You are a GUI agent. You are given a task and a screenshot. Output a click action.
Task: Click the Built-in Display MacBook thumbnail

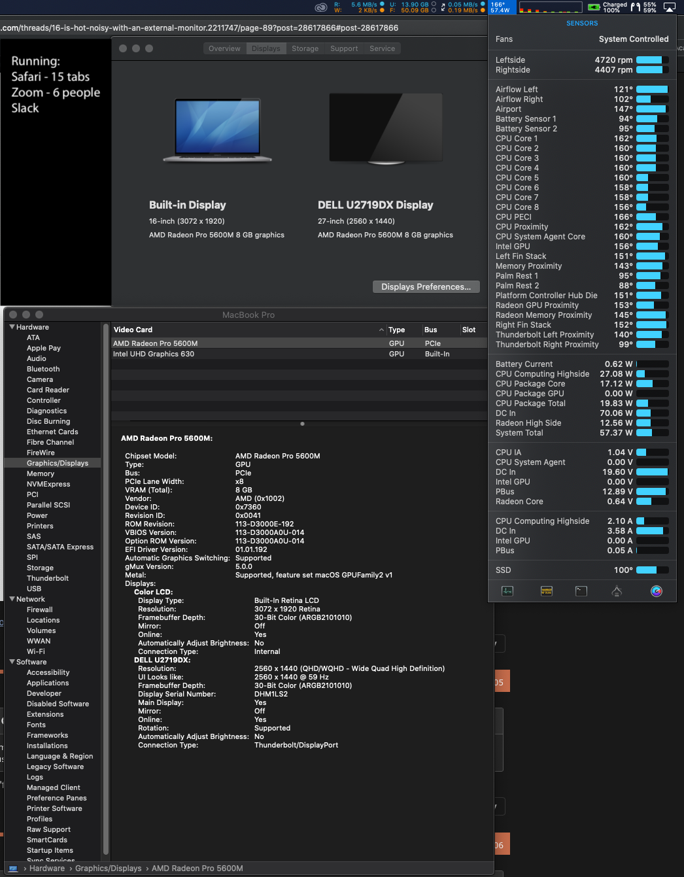coord(217,130)
